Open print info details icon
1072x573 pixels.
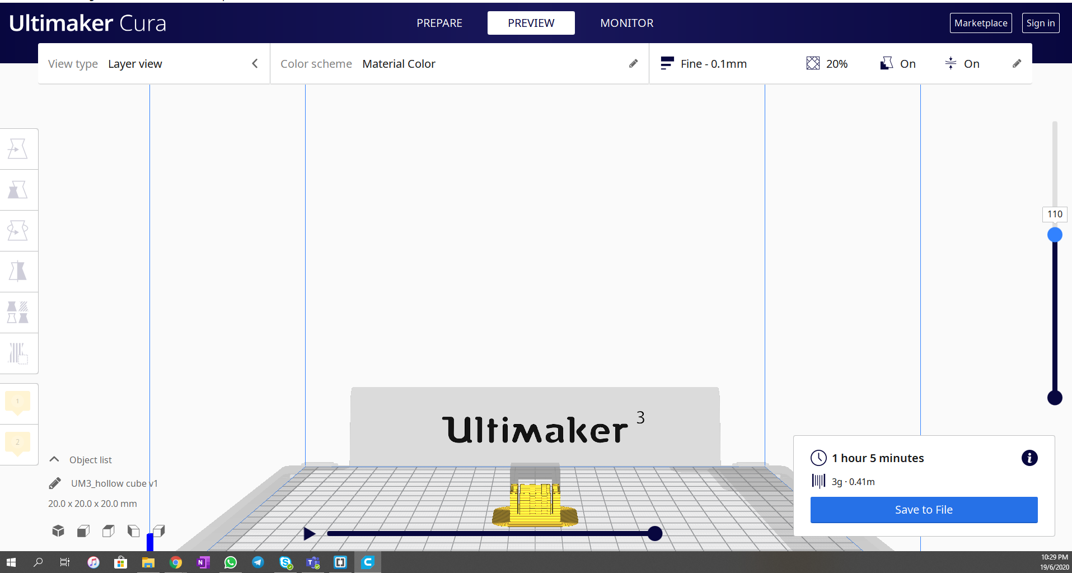[x=1029, y=458]
